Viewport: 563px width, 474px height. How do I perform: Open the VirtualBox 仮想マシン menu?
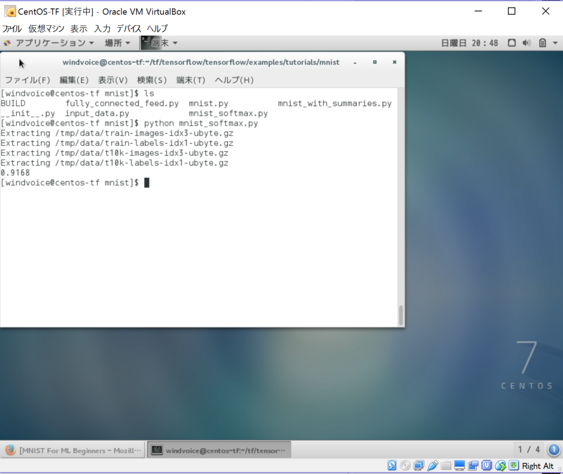click(46, 29)
